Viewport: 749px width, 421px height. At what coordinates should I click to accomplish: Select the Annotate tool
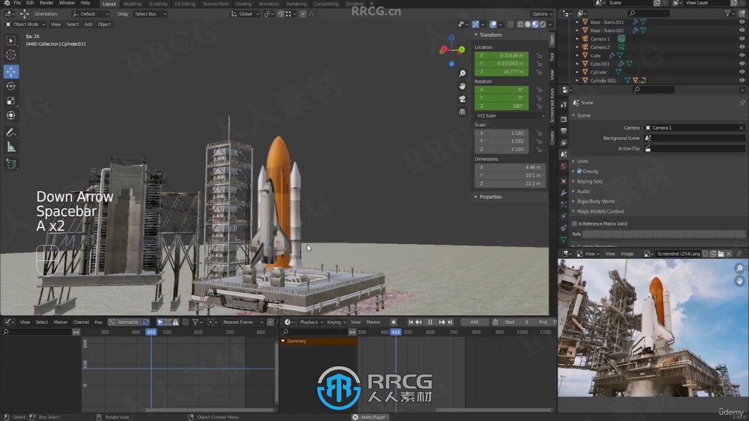pos(11,133)
